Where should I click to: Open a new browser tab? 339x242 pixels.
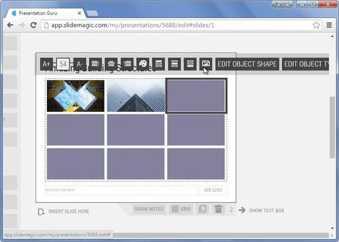[92, 14]
